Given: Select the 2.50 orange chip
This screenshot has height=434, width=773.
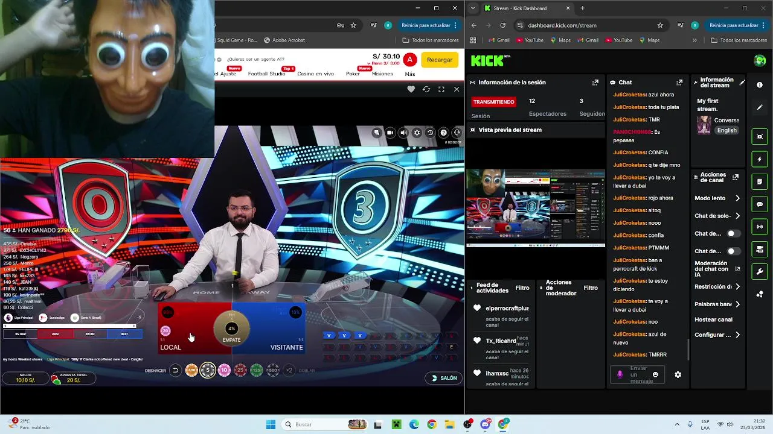Looking at the screenshot, I should click(x=191, y=370).
